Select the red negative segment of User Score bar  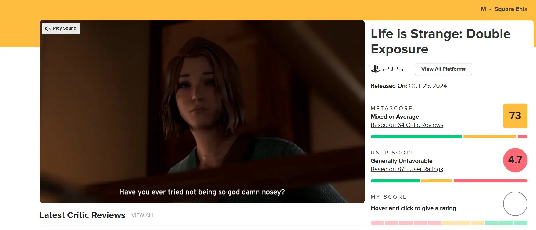click(x=490, y=181)
